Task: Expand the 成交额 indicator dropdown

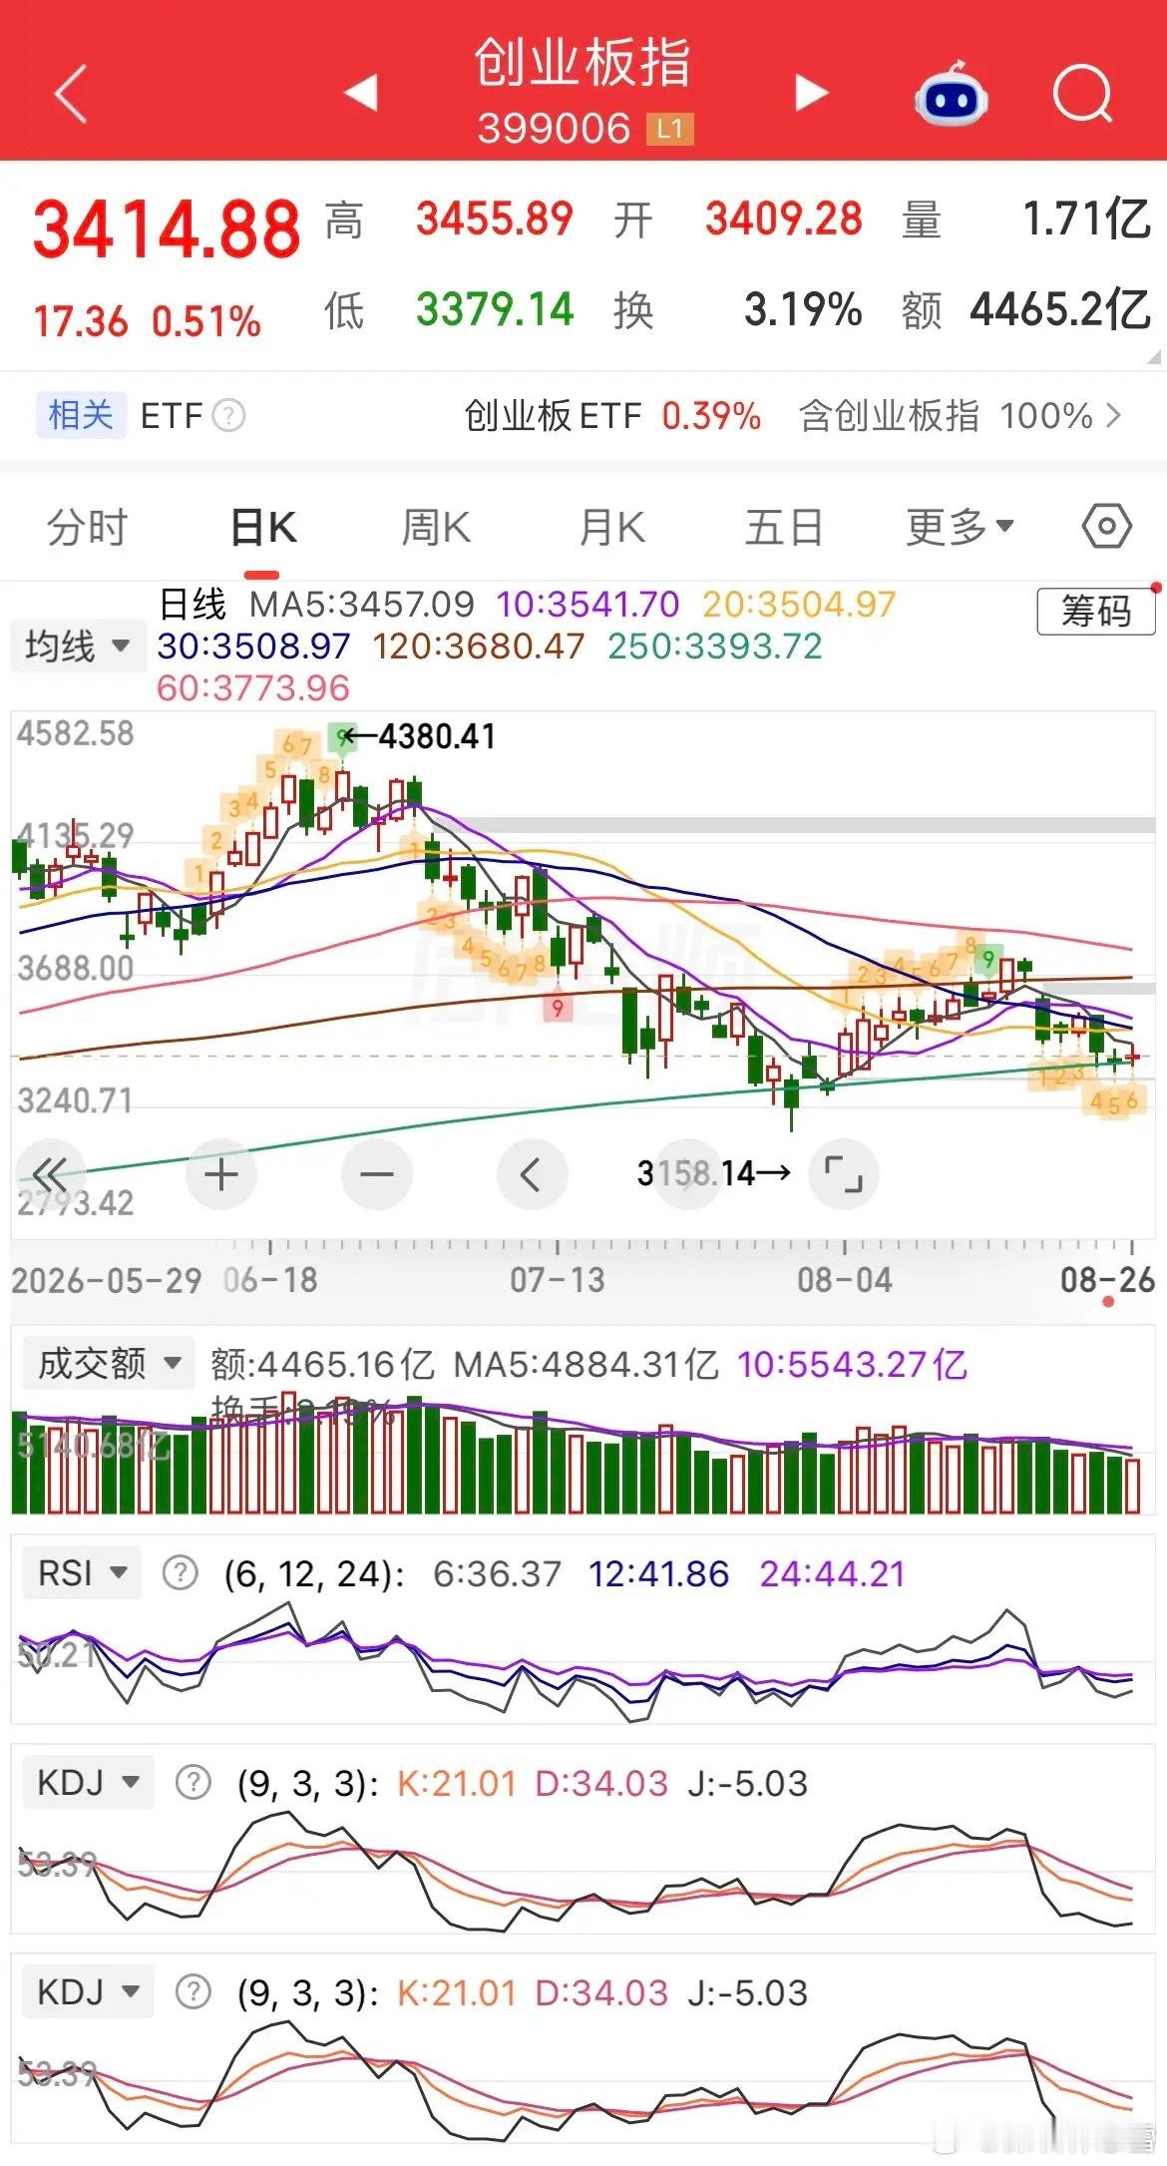Action: [103, 1363]
